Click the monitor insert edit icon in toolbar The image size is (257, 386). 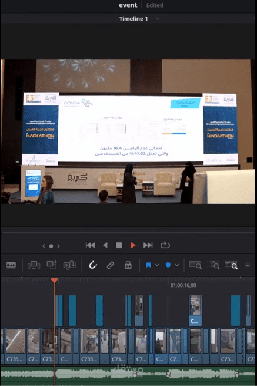[34, 265]
